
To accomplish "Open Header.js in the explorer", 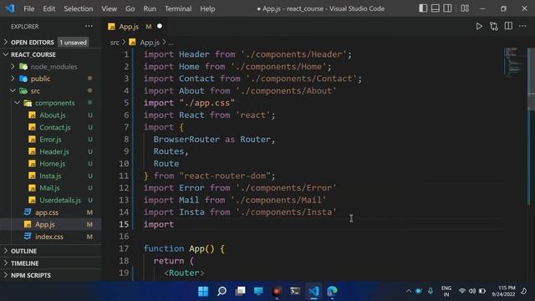I will coord(51,151).
